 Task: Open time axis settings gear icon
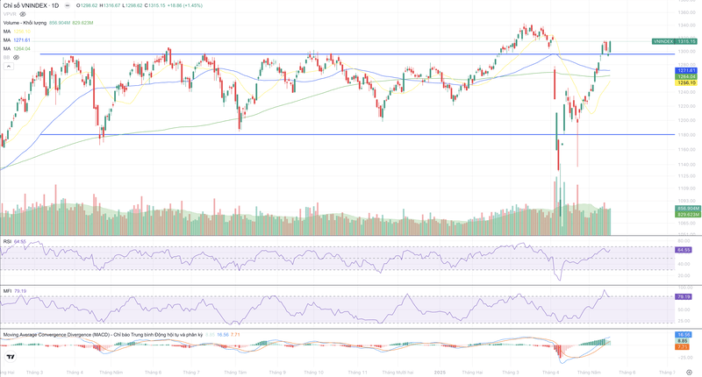(689, 372)
